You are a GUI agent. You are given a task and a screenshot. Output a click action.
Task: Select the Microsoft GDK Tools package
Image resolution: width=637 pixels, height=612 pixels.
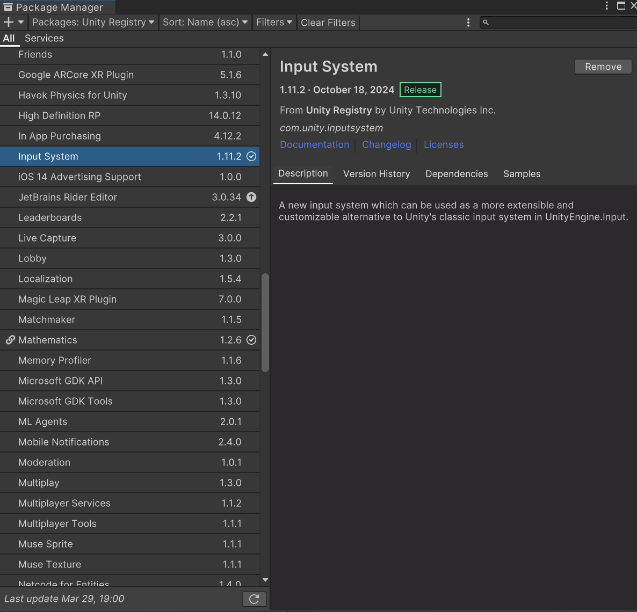129,401
